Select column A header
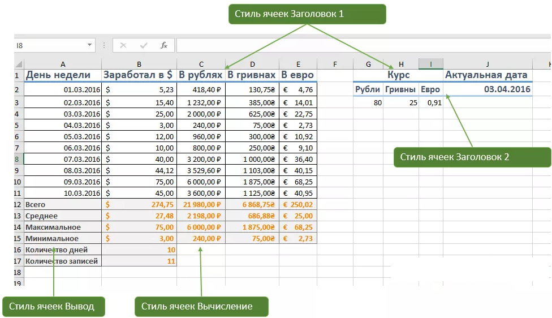This screenshot has width=552, height=318. point(63,64)
